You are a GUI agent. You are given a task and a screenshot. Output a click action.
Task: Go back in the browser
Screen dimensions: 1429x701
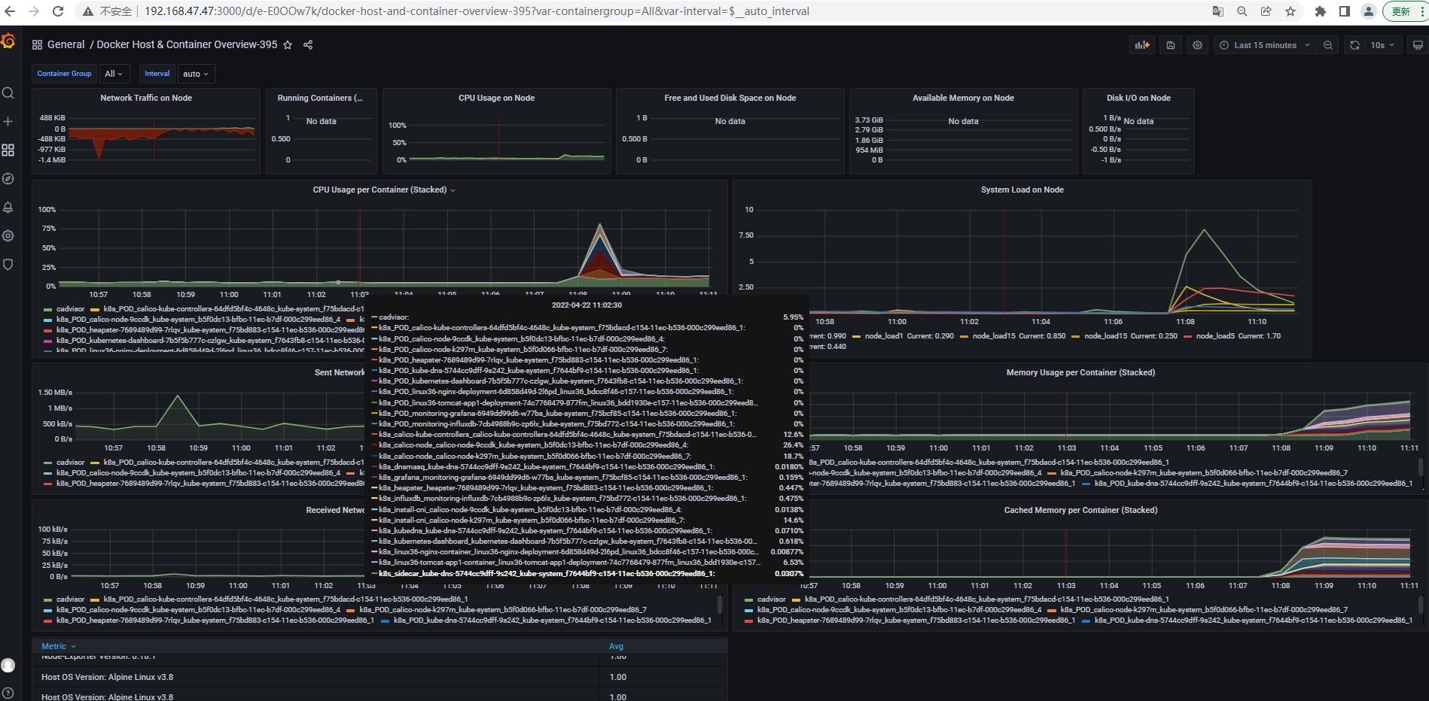(x=10, y=11)
